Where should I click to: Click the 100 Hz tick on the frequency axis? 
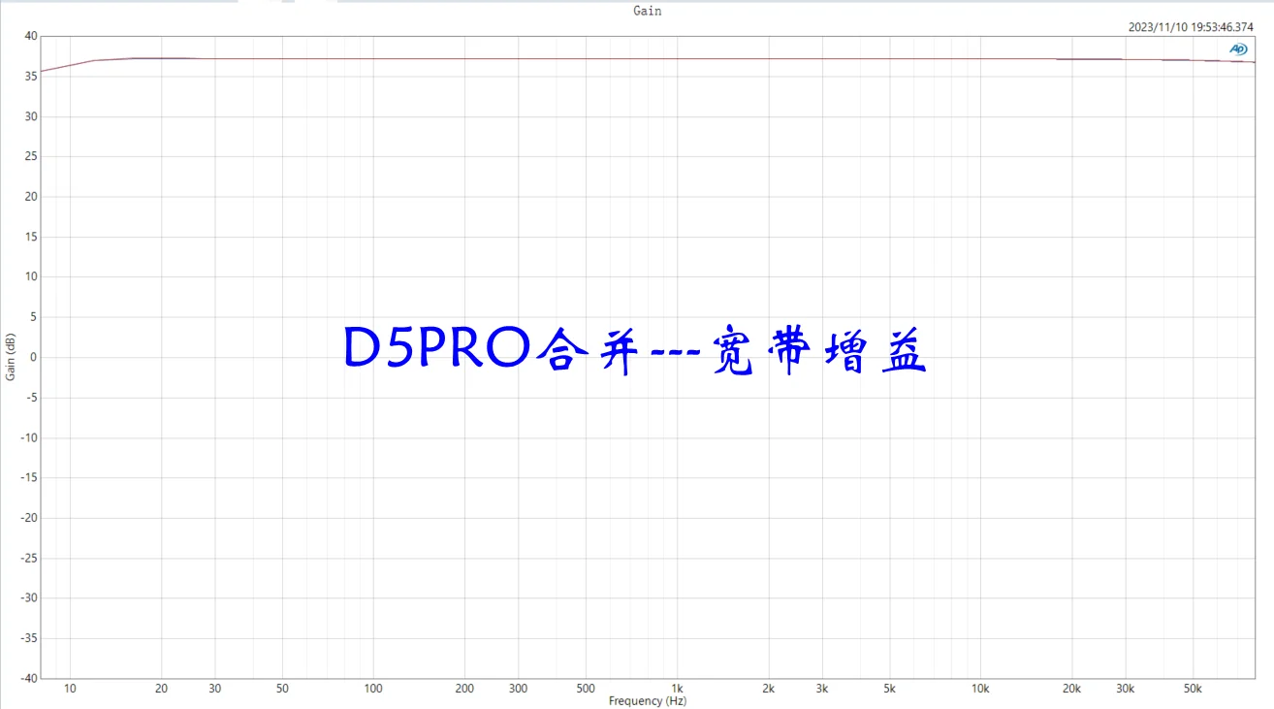(x=373, y=689)
